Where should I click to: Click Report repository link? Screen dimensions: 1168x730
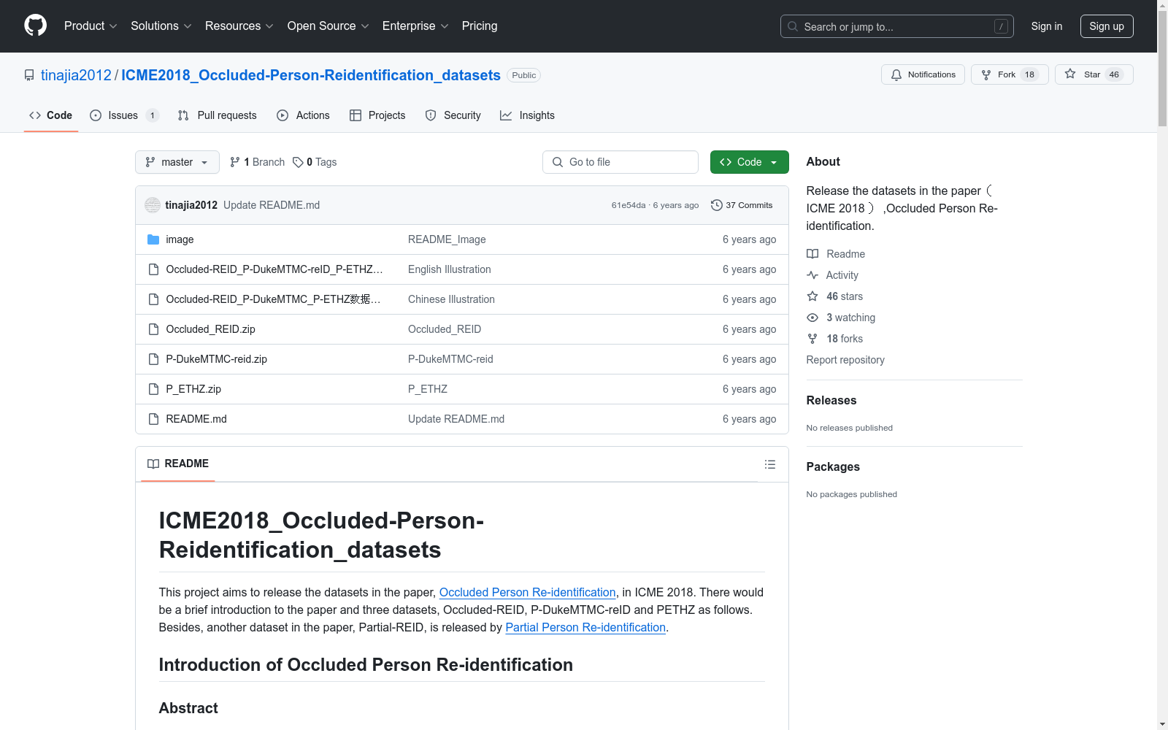[x=845, y=360]
